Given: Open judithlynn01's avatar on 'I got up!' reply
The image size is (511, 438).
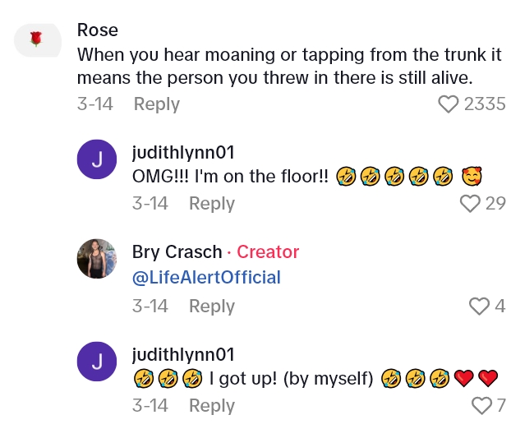Looking at the screenshot, I should pos(96,361).
